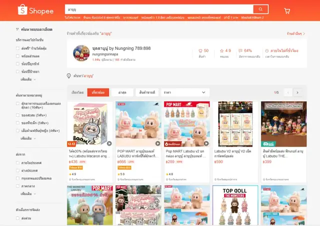Go to next results page arrow
This screenshot has width=320, height=226.
(297, 92)
